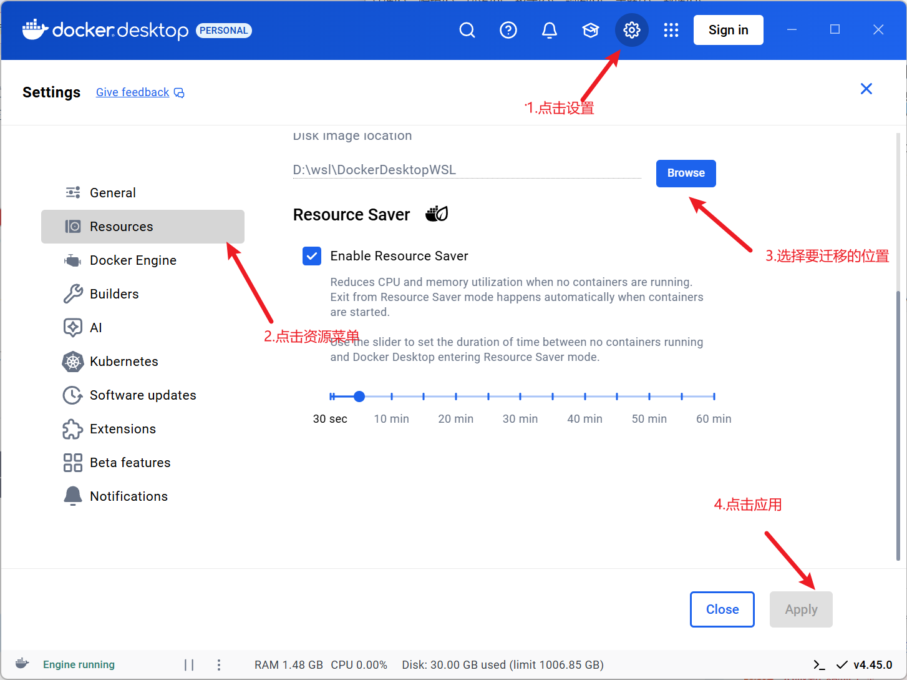Screen dimensions: 907x680
Task: Click the v4.45.0 version label
Action: click(873, 665)
